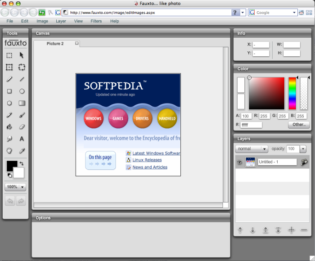Screen dimensions: 315x261
Task: Click the Other.. color button
Action: point(299,125)
